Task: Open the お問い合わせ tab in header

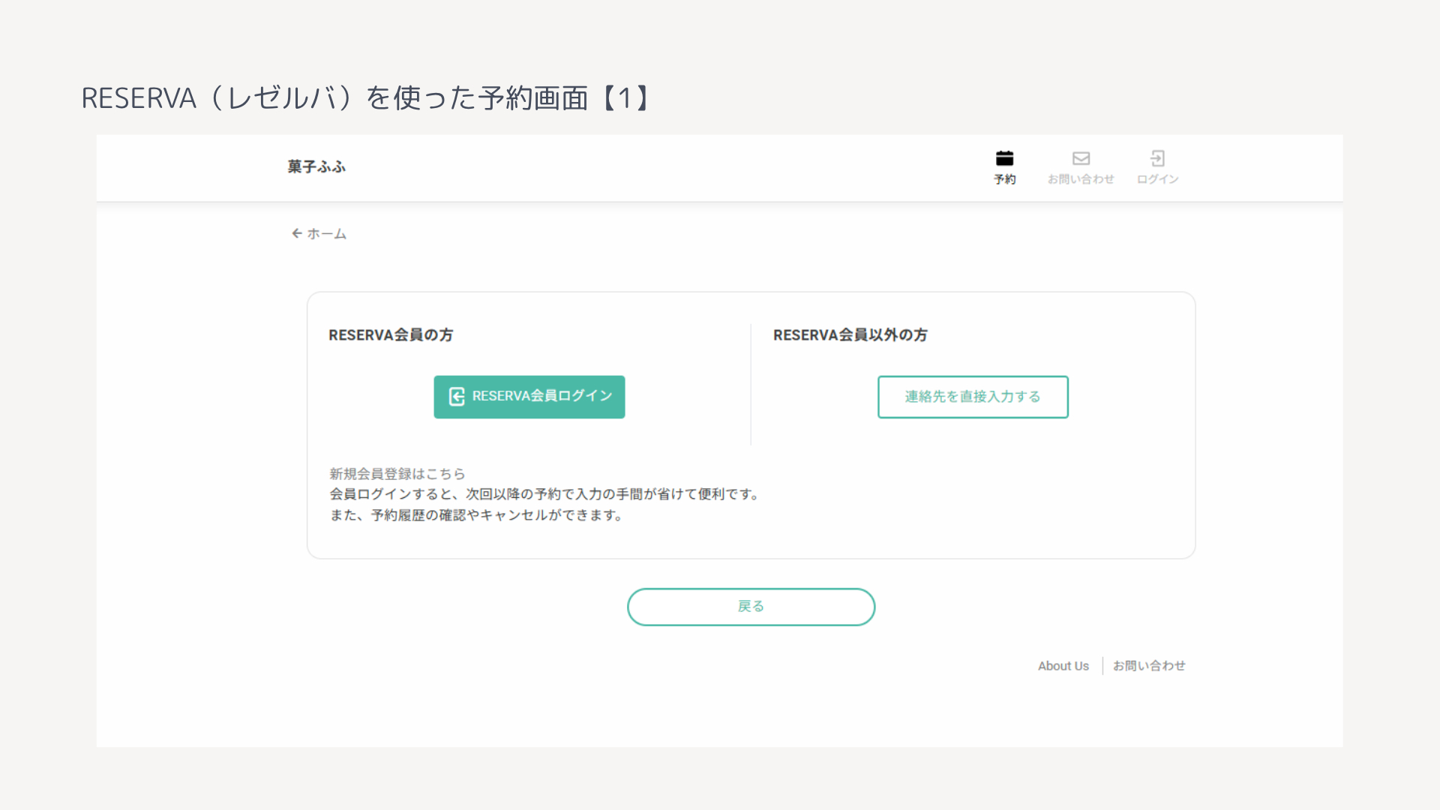Action: click(x=1081, y=179)
